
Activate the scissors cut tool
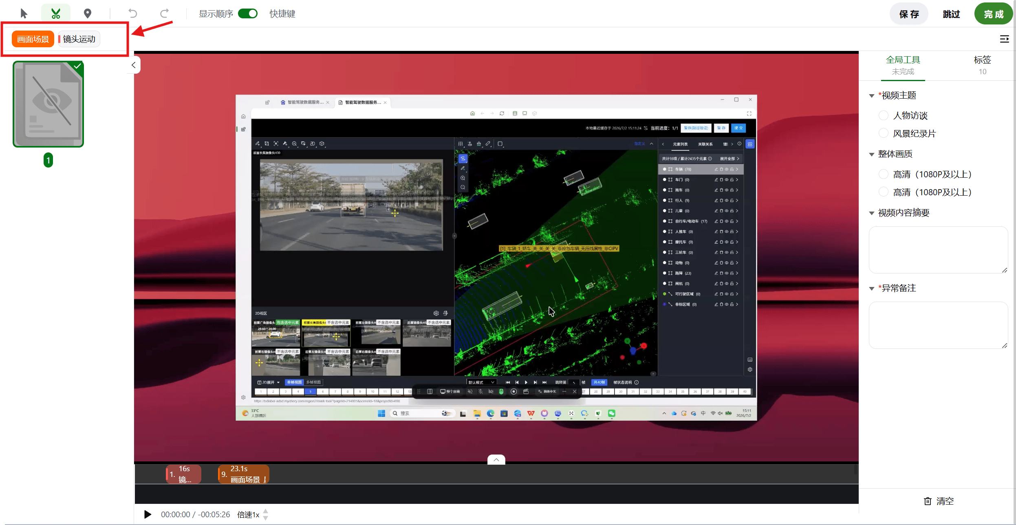(x=56, y=13)
